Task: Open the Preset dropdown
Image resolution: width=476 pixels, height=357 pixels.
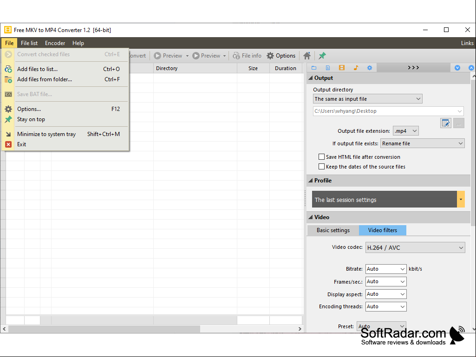Action: (x=382, y=326)
